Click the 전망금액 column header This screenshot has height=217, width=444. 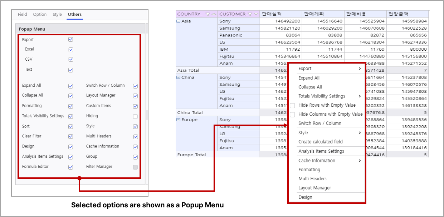click(x=408, y=14)
